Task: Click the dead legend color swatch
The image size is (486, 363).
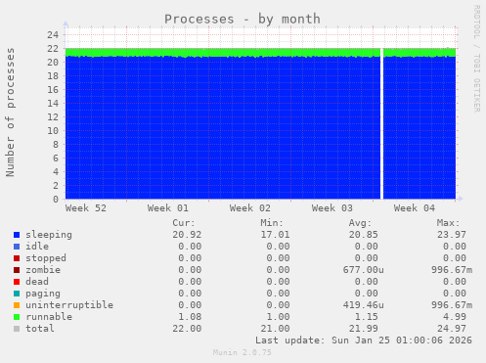Action: point(17,282)
